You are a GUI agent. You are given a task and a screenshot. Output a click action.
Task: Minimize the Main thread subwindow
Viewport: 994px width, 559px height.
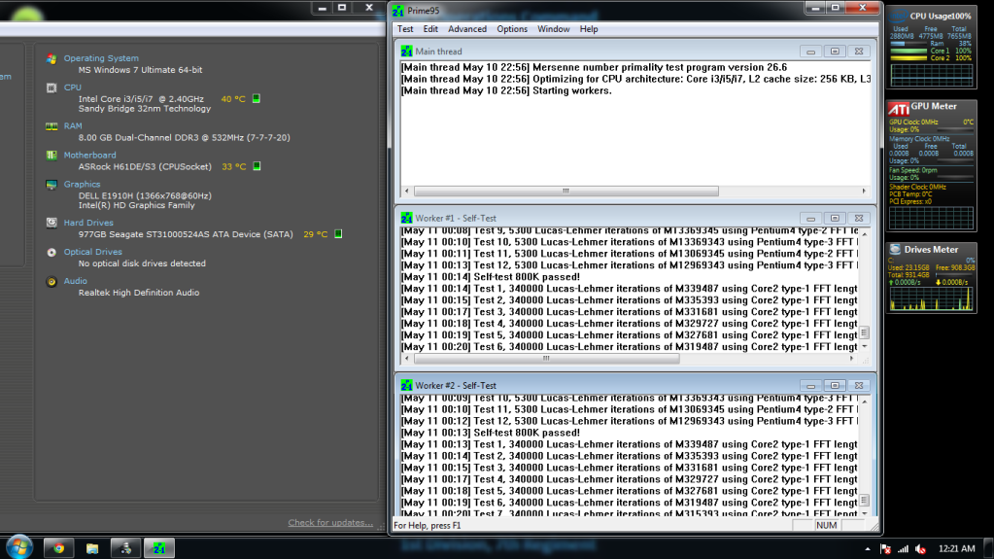[811, 52]
